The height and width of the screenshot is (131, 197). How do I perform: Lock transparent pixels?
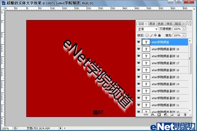(x=147, y=35)
